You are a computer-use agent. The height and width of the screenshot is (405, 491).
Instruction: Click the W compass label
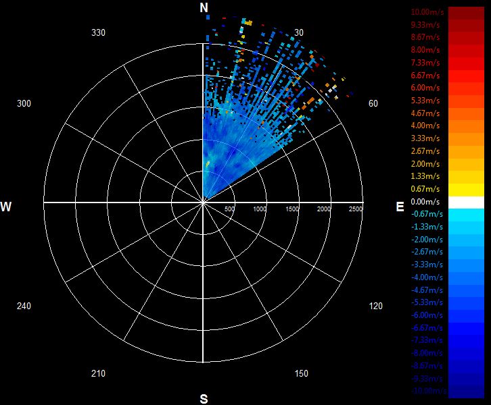coord(5,207)
